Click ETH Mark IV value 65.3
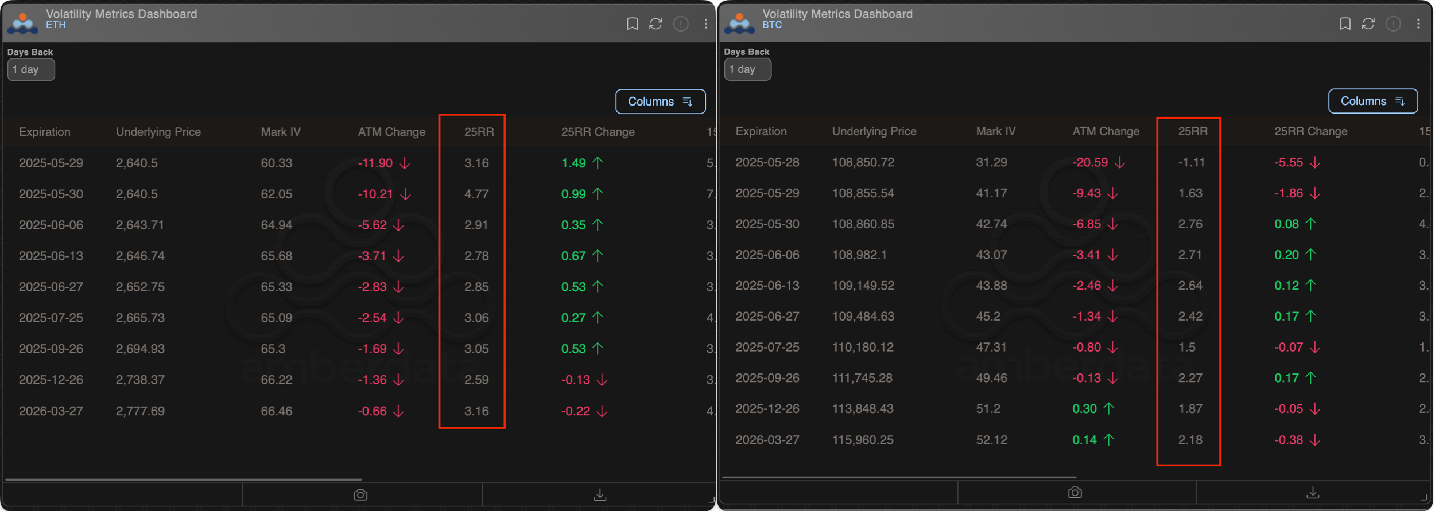Screen dimensions: 1435x511 coord(273,349)
